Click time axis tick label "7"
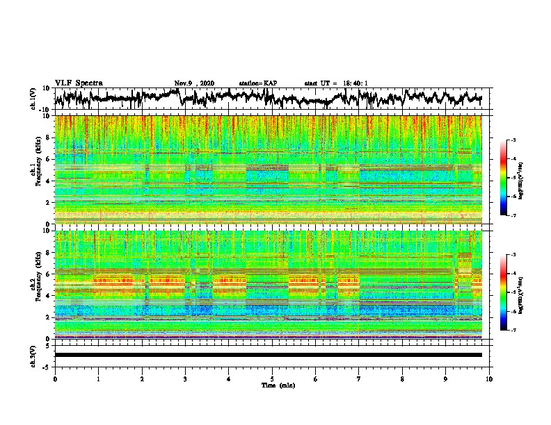The height and width of the screenshot is (425, 551). pyautogui.click(x=359, y=379)
